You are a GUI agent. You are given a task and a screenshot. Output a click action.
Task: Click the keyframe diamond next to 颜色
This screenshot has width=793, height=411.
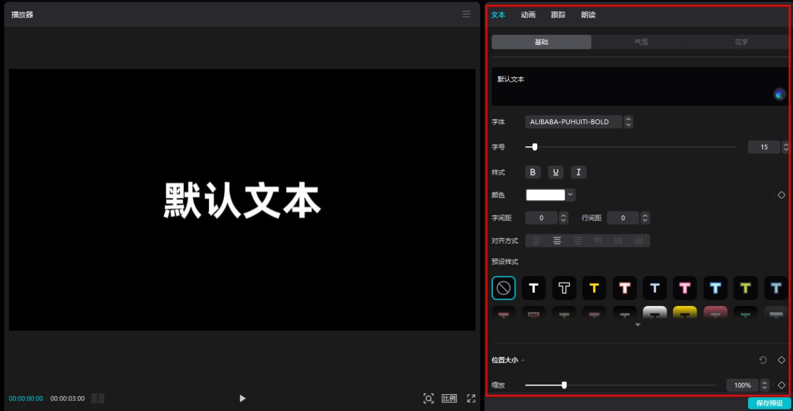tap(781, 194)
